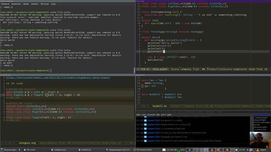Click the file.scala buffer name in modeline
The height and width of the screenshot is (152, 271).
click(160, 69)
